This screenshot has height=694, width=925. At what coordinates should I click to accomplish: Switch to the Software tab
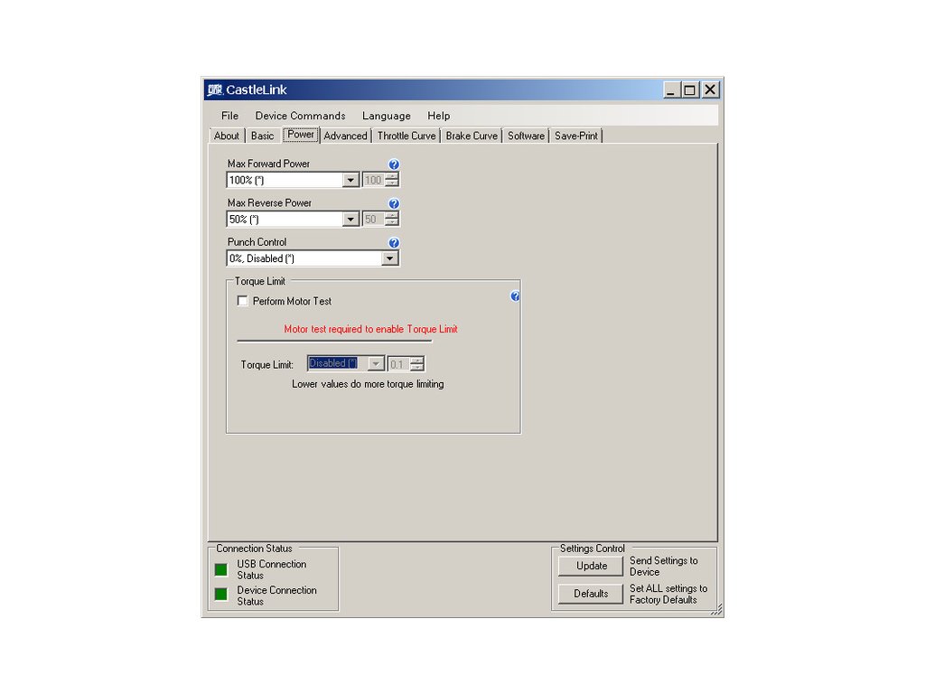coord(527,136)
